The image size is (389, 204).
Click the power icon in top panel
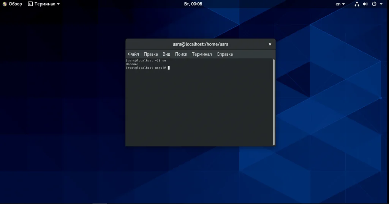(374, 4)
